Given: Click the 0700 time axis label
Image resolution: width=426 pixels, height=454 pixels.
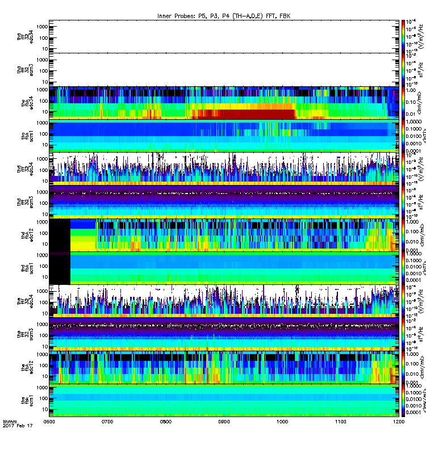Looking at the screenshot, I should (107, 422).
